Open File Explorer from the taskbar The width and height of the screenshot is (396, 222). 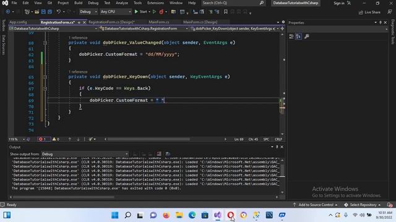[179, 215]
